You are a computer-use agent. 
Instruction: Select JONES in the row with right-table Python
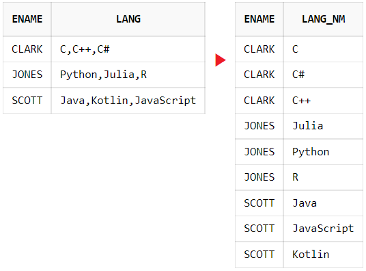click(x=259, y=152)
